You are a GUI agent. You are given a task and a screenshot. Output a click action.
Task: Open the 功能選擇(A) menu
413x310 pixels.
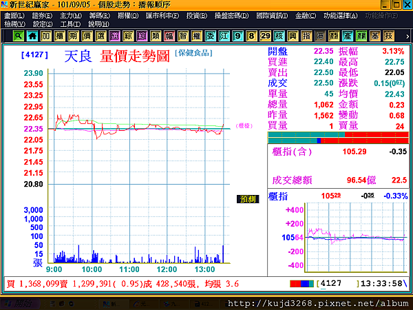pyautogui.click(x=341, y=16)
